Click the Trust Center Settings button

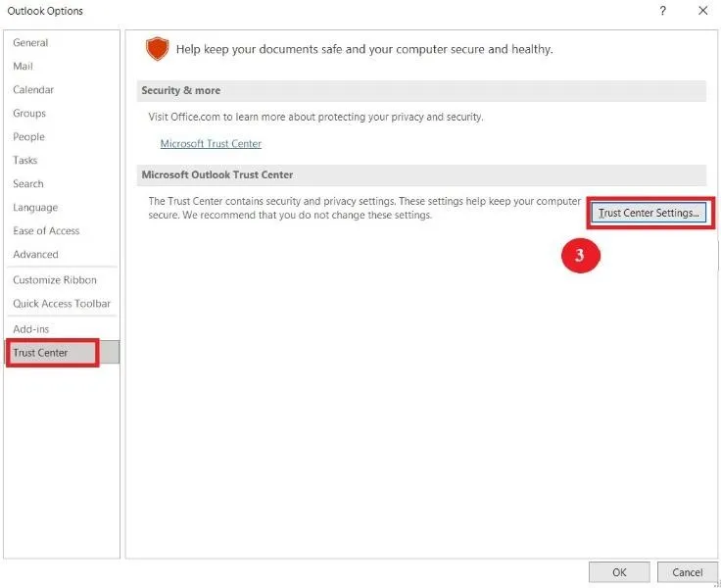coord(650,213)
